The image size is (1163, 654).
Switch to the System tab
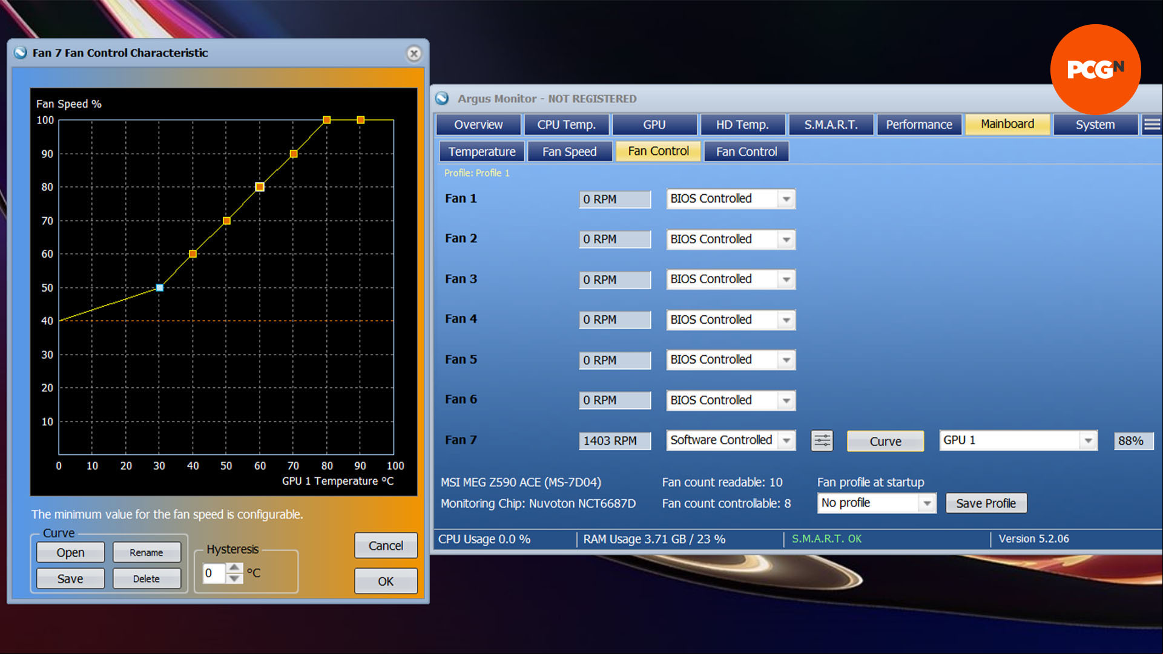coord(1095,125)
